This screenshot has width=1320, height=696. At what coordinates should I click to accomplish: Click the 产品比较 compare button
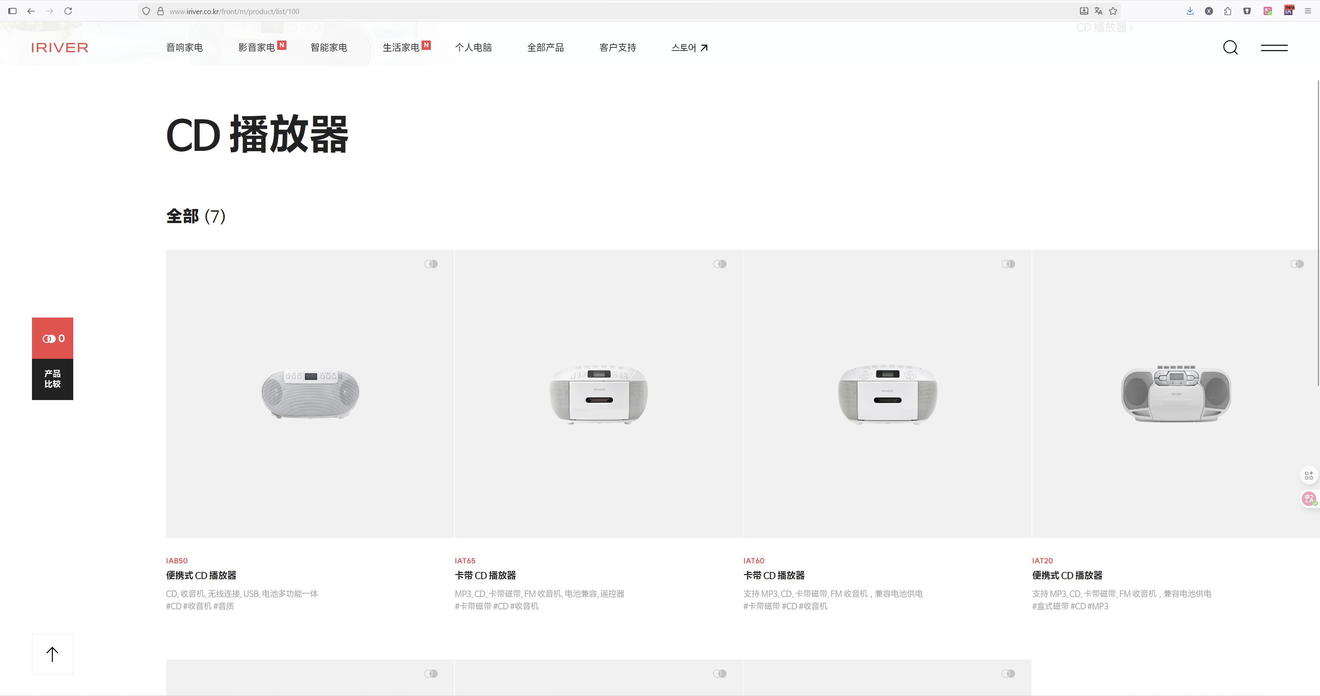click(53, 379)
